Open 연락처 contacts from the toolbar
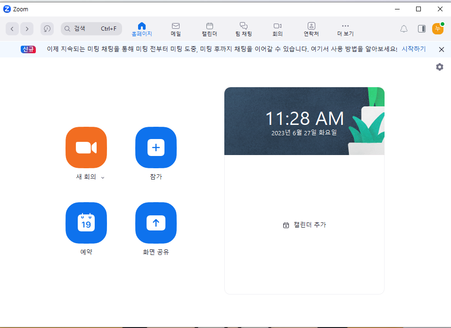Viewport: 451px width, 328px height. click(311, 29)
